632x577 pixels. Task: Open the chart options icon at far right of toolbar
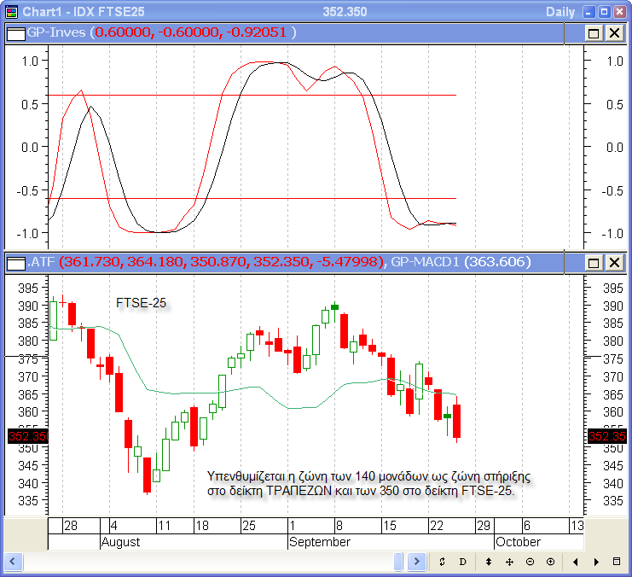(618, 562)
